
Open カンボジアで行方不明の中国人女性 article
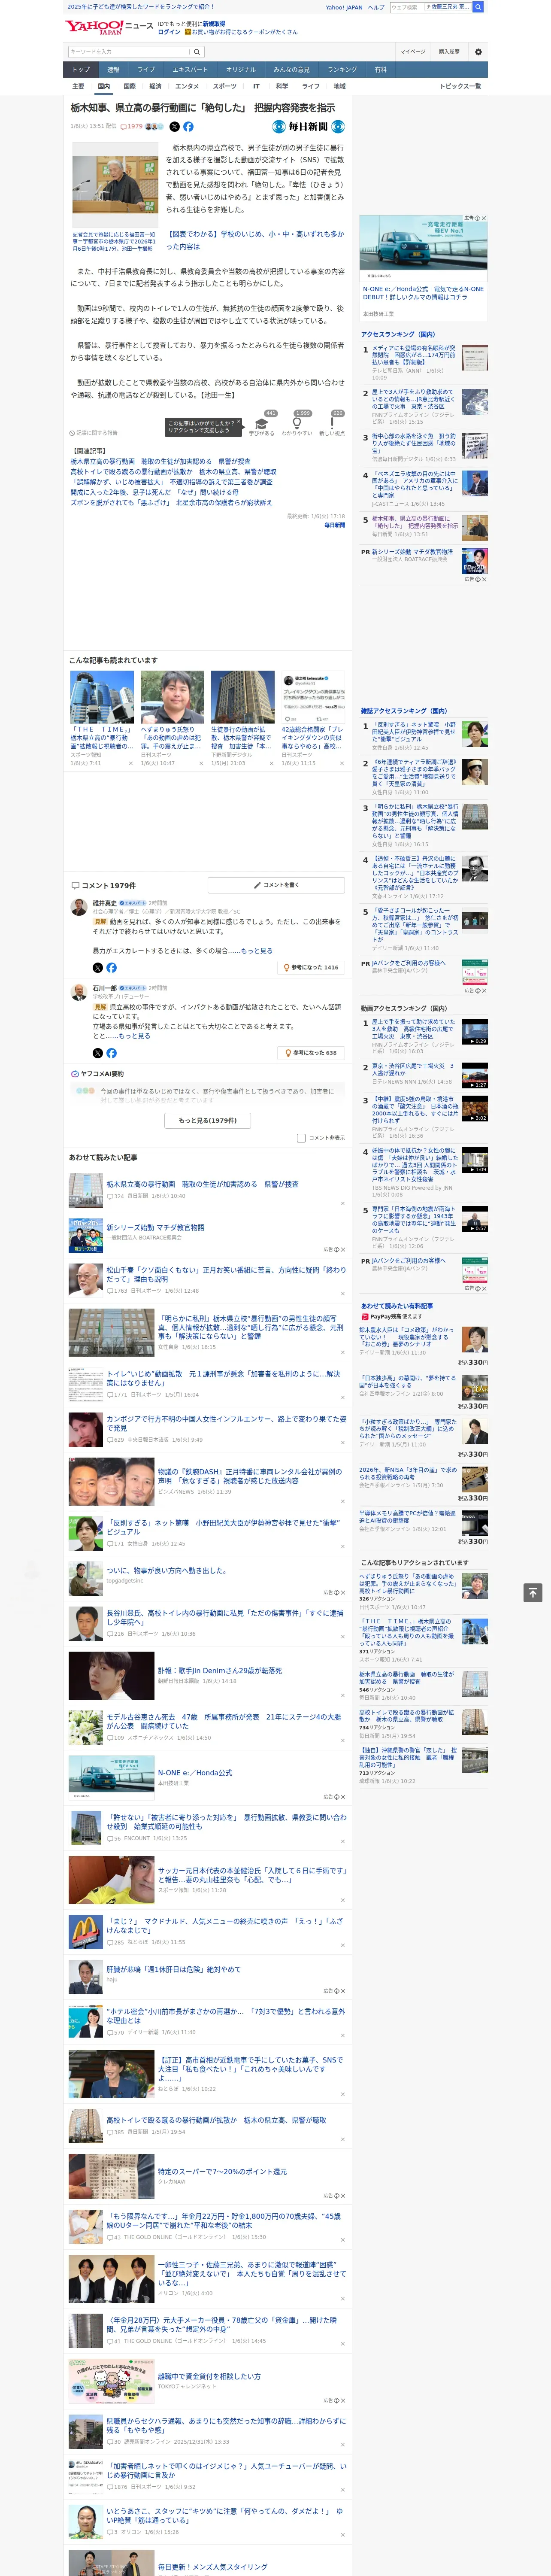coord(226,1422)
